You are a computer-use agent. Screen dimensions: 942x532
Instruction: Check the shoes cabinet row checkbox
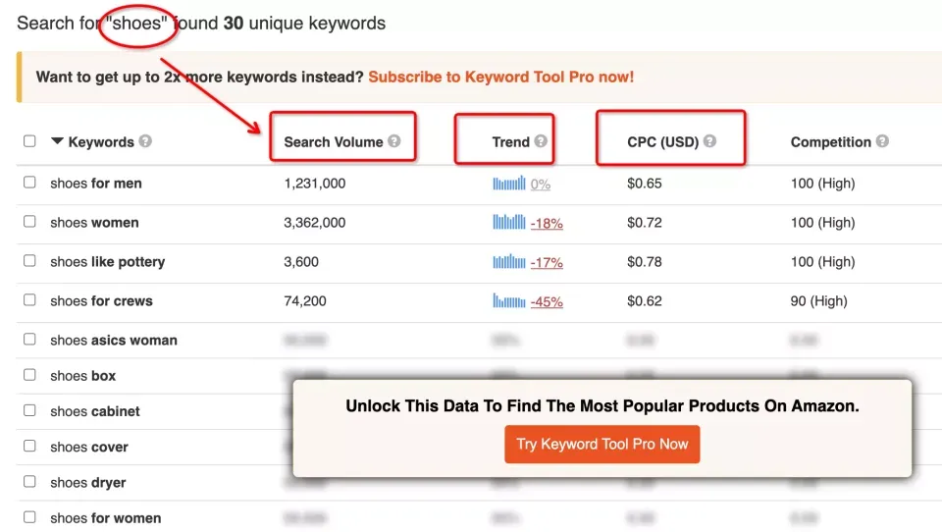pos(29,410)
